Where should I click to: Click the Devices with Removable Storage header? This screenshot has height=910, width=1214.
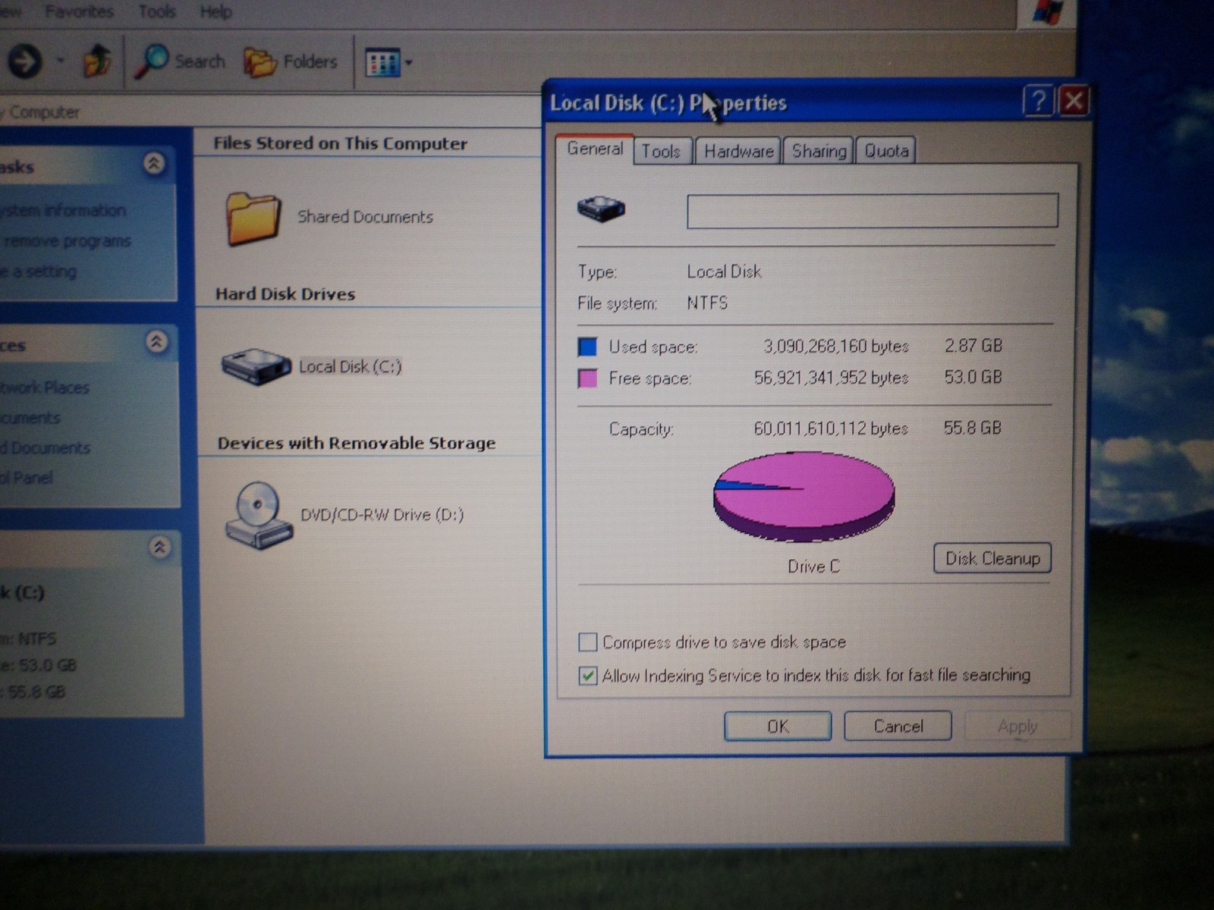click(357, 443)
